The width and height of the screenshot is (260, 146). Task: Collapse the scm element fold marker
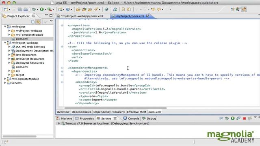point(62,47)
